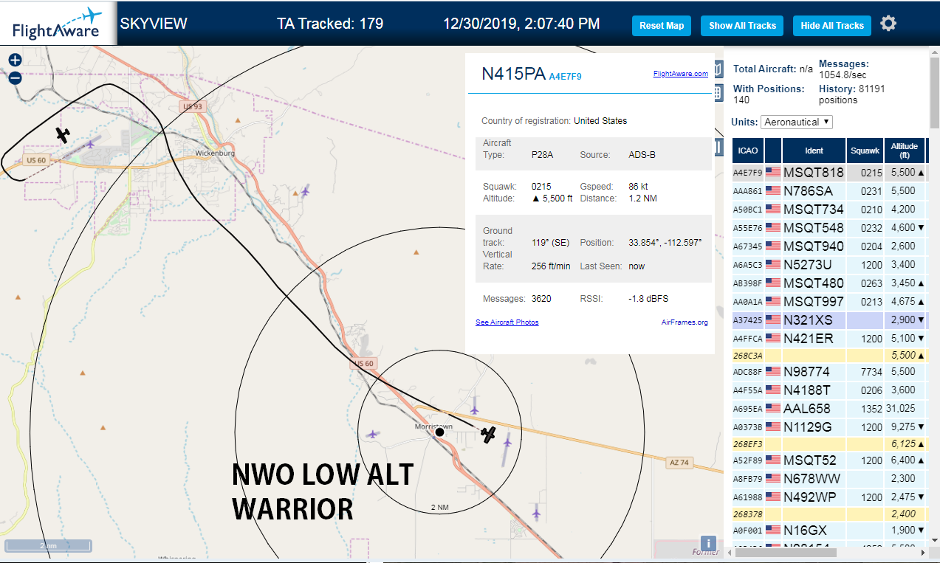The height and width of the screenshot is (563, 940).
Task: Select the N5273U row
Action: point(830,264)
